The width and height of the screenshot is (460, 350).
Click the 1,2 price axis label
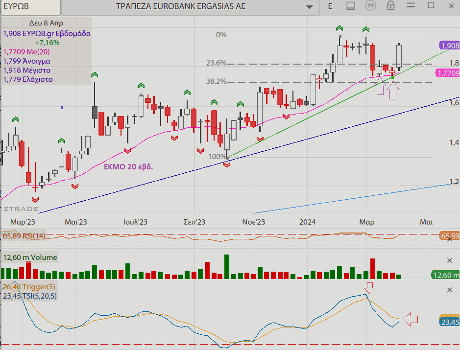click(454, 182)
